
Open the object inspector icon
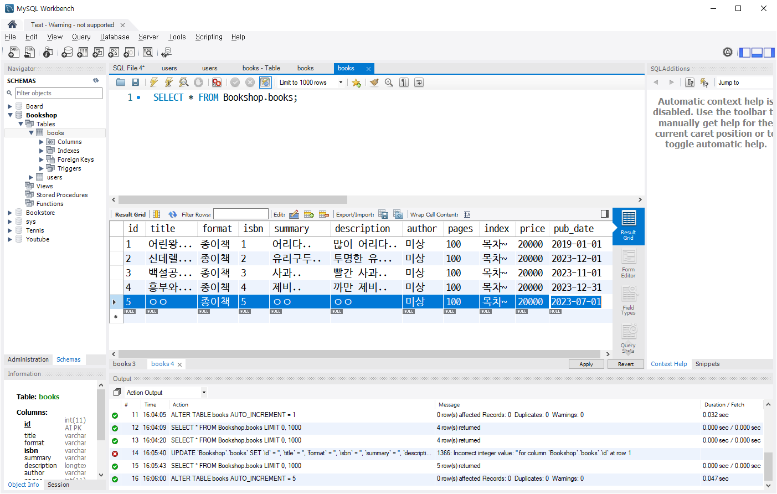[48, 52]
